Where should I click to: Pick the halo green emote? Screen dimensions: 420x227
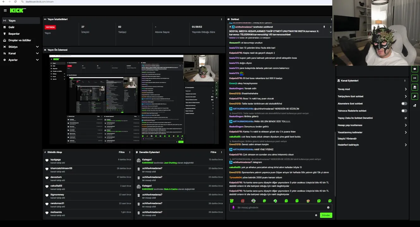(x=232, y=201)
